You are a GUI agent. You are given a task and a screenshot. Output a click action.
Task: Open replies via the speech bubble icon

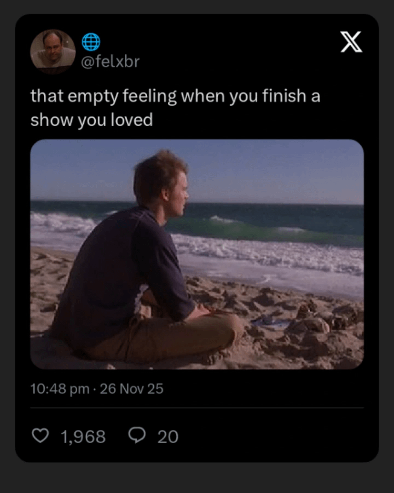137,435
